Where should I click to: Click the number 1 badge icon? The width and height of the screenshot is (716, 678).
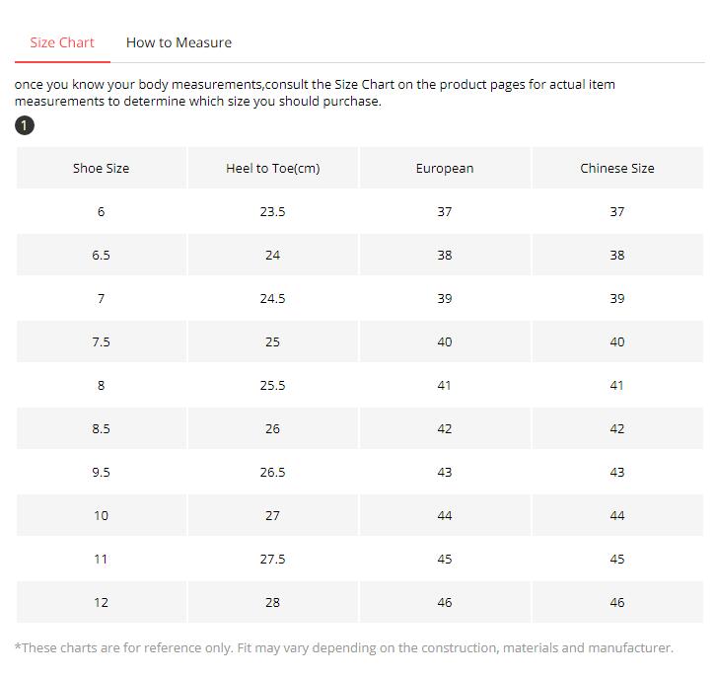point(25,125)
